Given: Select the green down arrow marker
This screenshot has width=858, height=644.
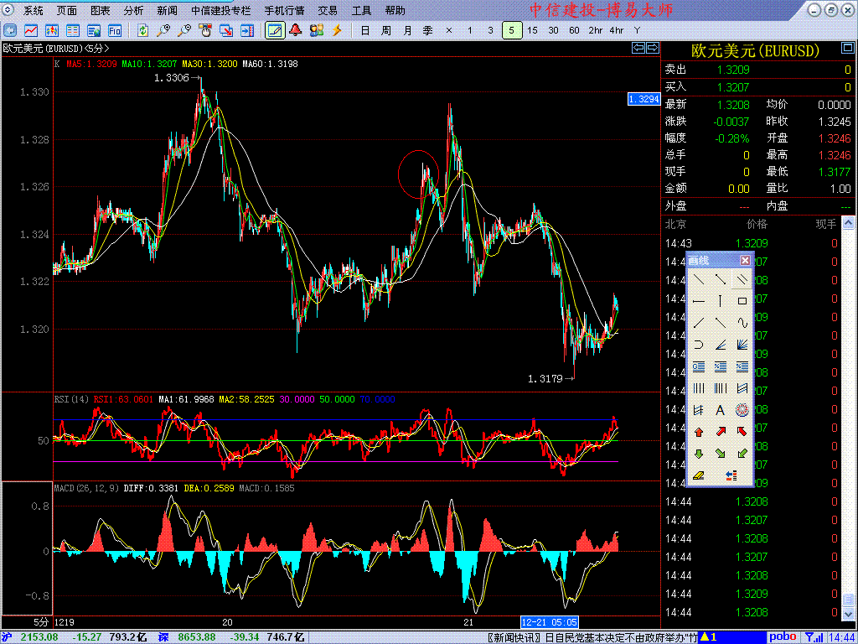Looking at the screenshot, I should point(698,454).
